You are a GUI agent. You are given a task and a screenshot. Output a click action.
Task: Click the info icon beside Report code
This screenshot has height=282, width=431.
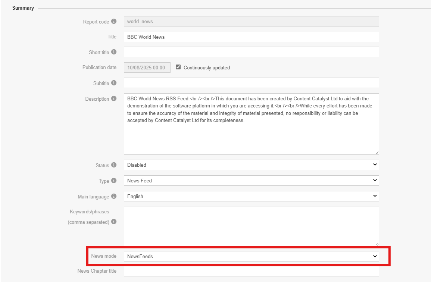click(114, 22)
